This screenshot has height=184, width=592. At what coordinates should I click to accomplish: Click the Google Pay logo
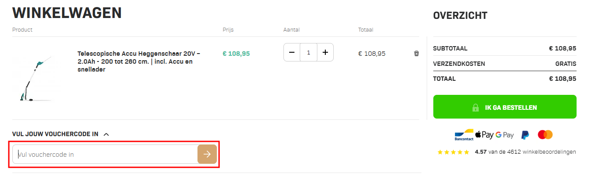point(505,135)
